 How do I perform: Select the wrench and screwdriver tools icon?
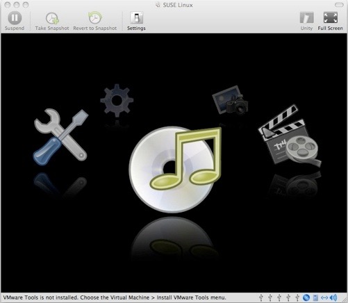click(x=60, y=137)
